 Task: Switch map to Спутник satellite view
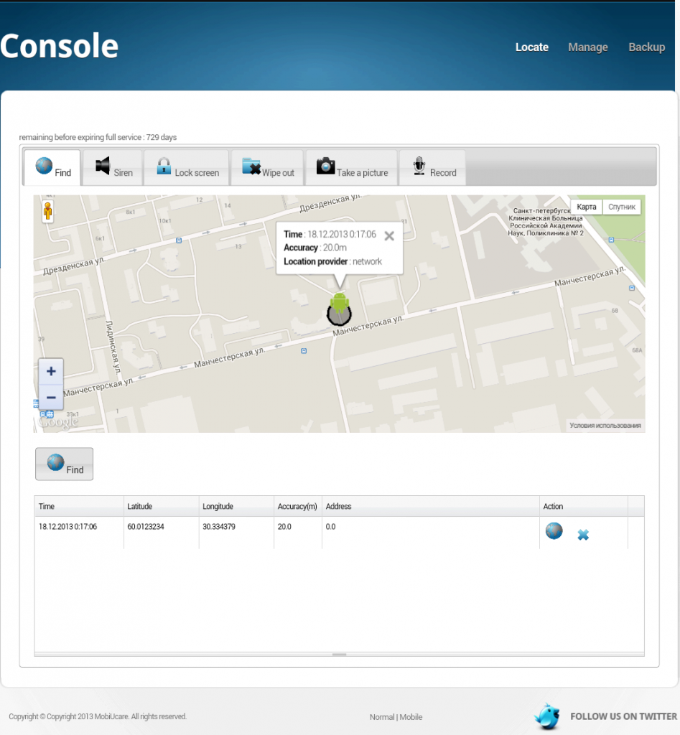(x=621, y=207)
